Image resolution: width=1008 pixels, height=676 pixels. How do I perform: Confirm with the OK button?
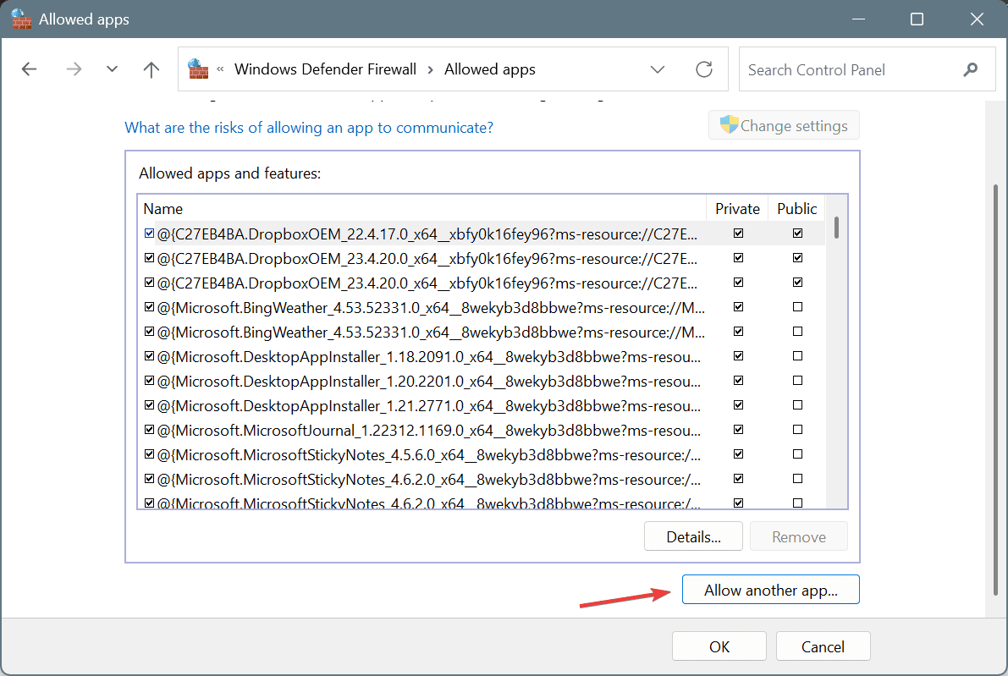coord(719,646)
